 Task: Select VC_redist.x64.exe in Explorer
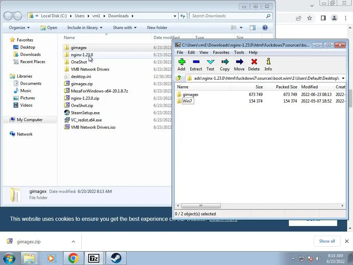86,120
